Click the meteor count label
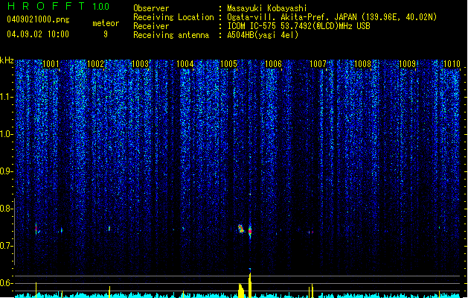Image resolution: width=468 pixels, height=298 pixels. pyautogui.click(x=106, y=23)
